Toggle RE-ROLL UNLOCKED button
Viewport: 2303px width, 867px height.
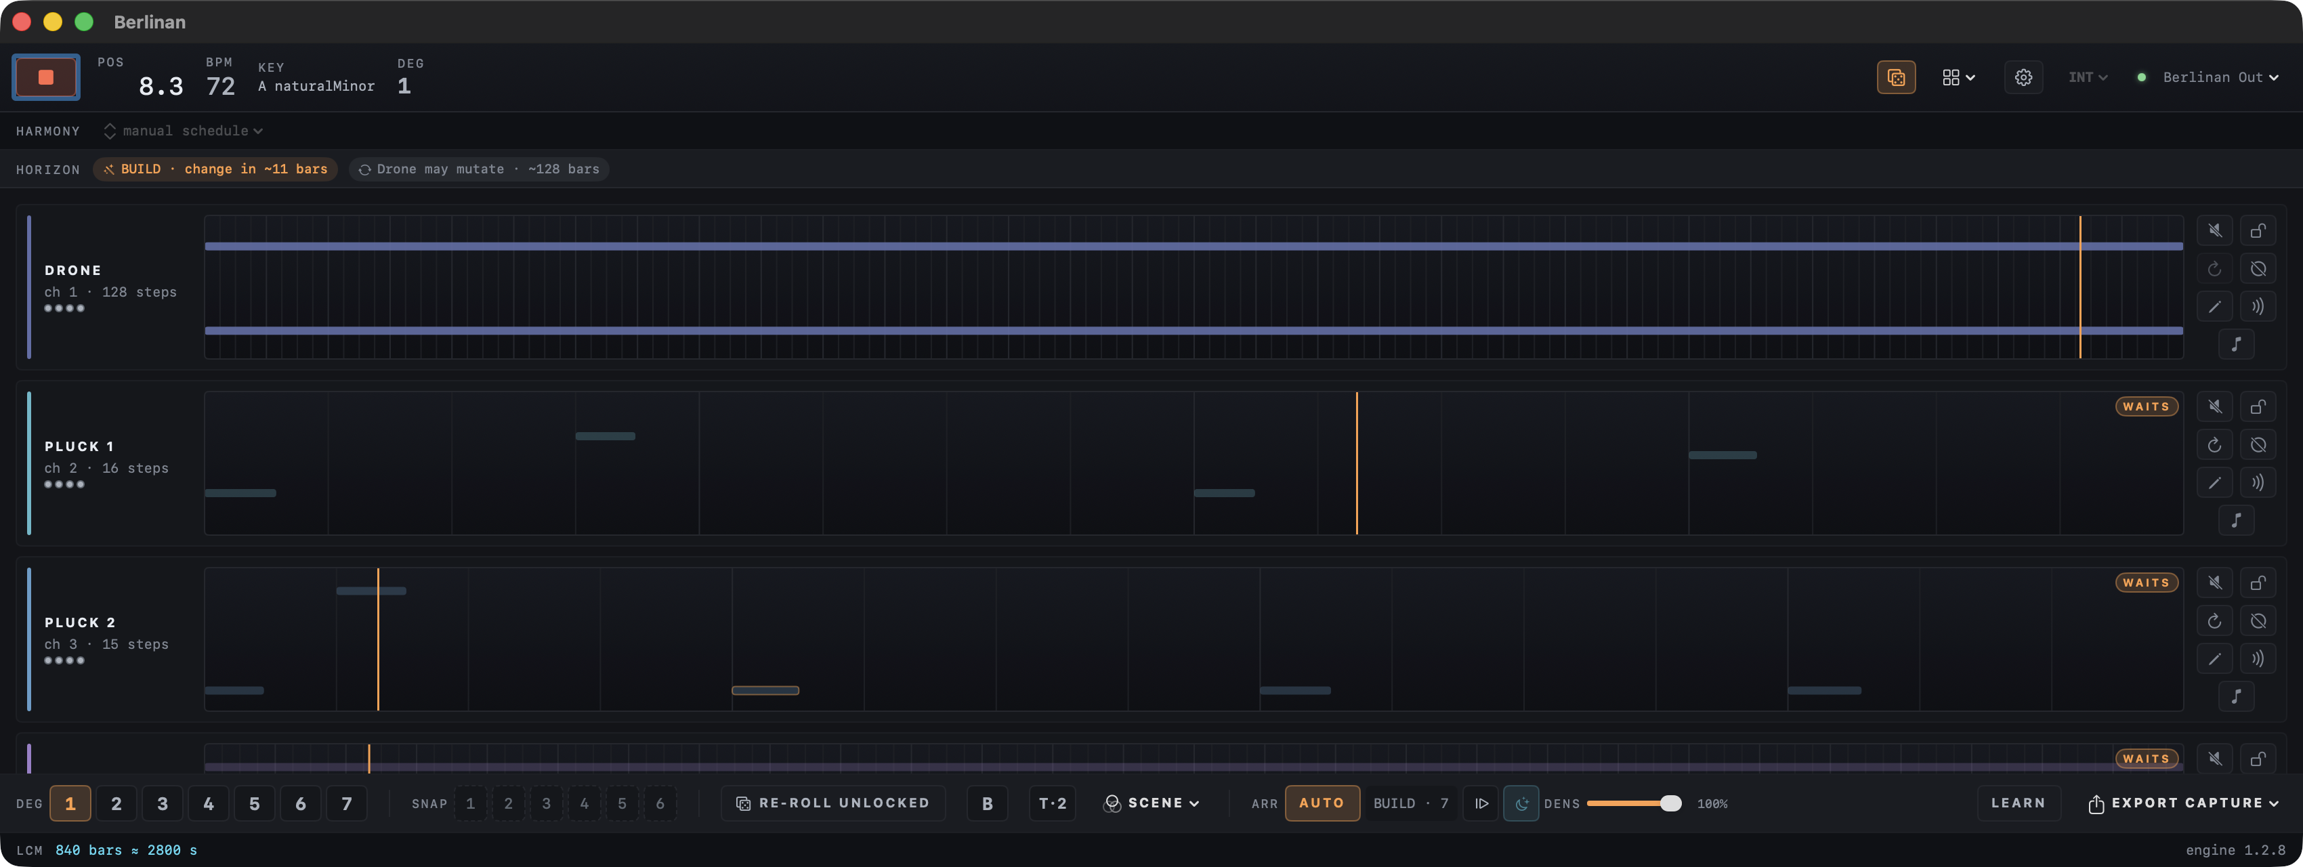click(x=832, y=803)
